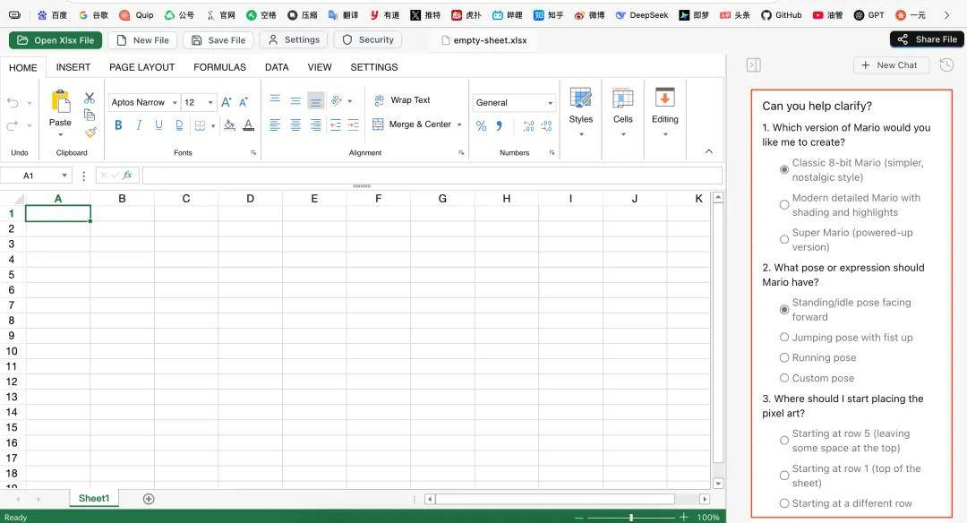Screen dimensions: 967x523
Task: Click the Font Color A icon
Action: (249, 125)
